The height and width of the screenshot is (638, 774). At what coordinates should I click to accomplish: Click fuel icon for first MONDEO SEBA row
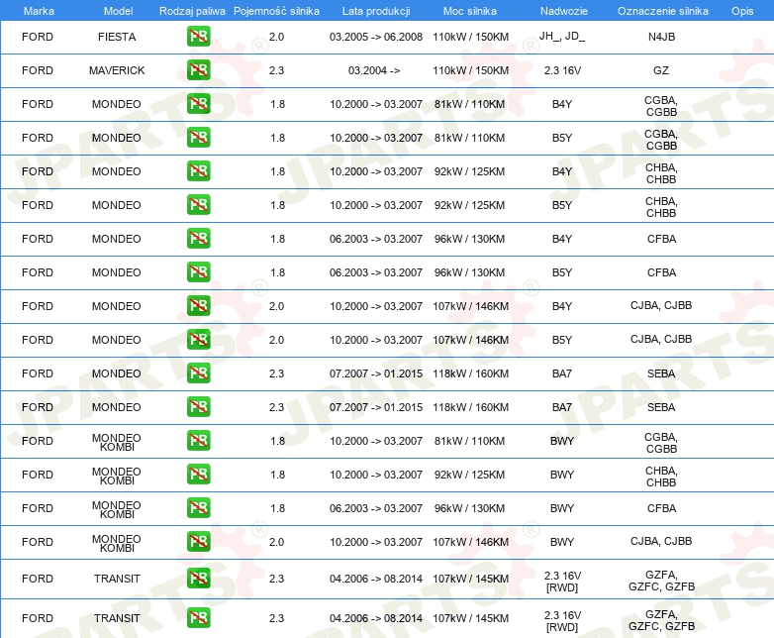tap(198, 373)
